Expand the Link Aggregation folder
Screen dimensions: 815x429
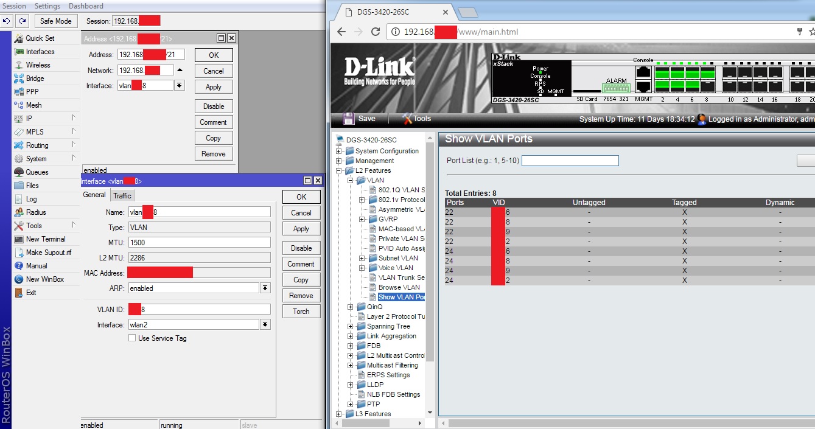[x=351, y=336]
